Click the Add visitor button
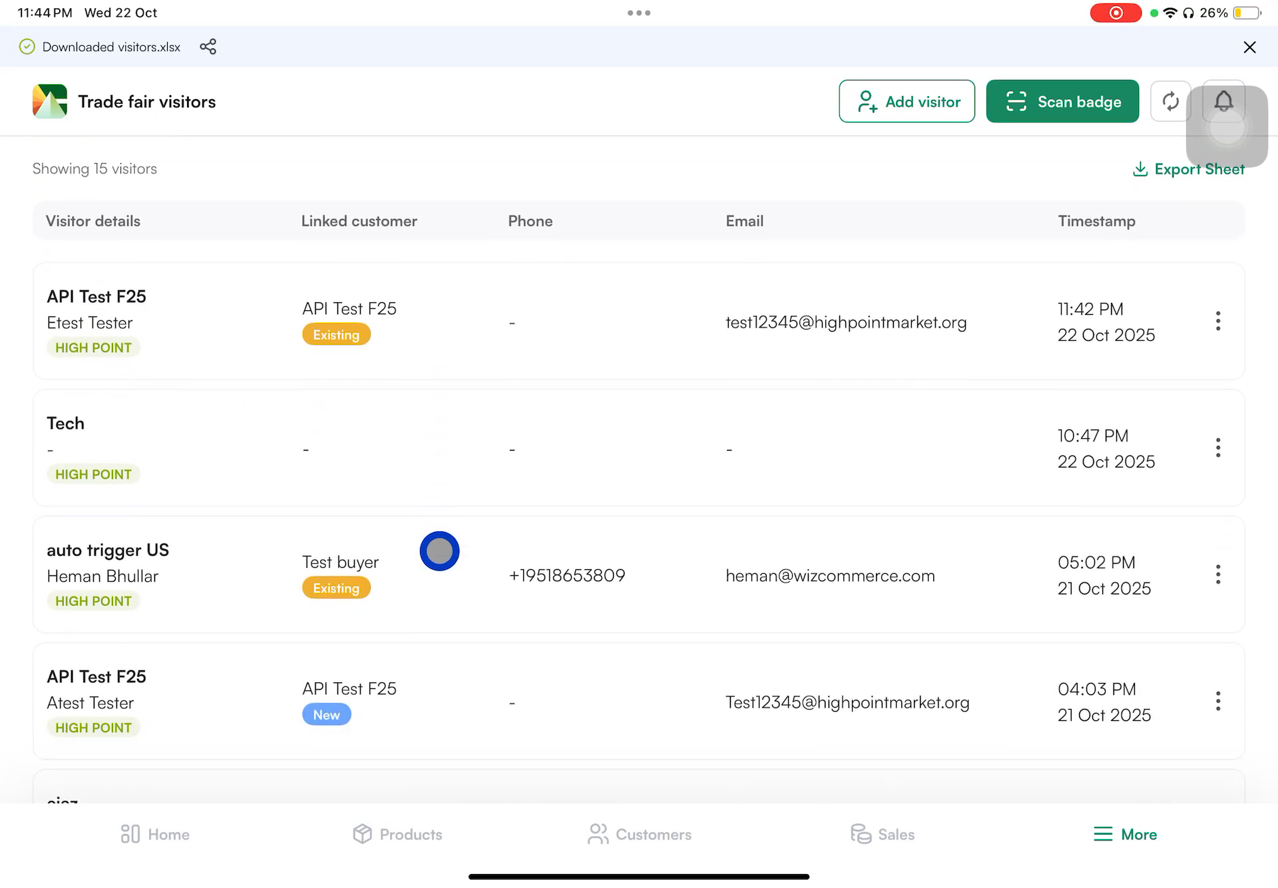 [907, 101]
